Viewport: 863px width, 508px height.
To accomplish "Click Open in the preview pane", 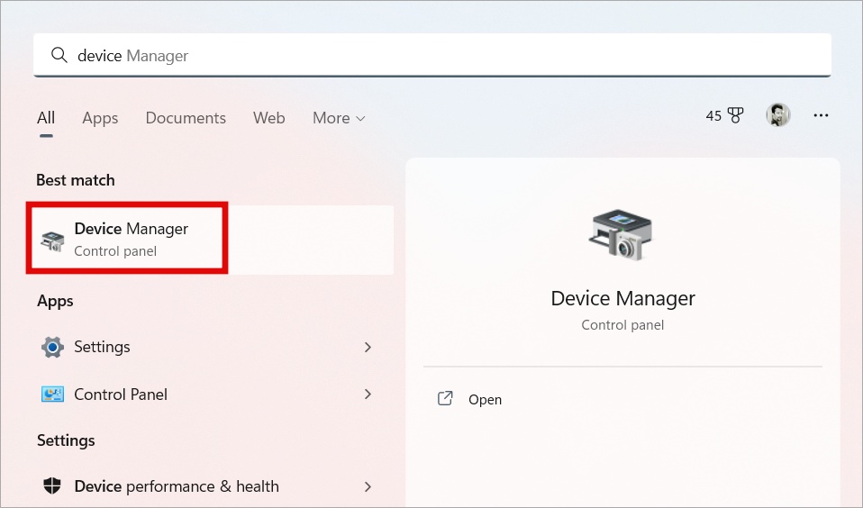I will tap(485, 400).
